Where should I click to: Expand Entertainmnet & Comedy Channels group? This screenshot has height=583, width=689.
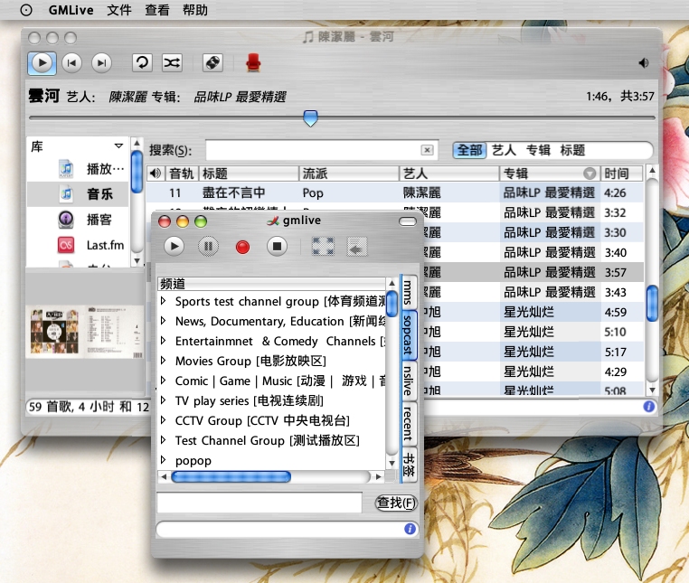[164, 341]
